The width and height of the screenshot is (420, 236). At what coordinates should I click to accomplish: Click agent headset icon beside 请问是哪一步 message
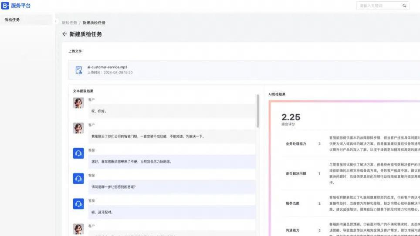coord(78,179)
